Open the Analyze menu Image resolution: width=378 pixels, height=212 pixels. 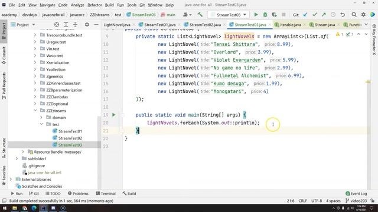pyautogui.click(x=77, y=5)
